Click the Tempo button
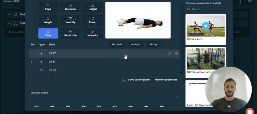The image size is (257, 114). coord(154,44)
